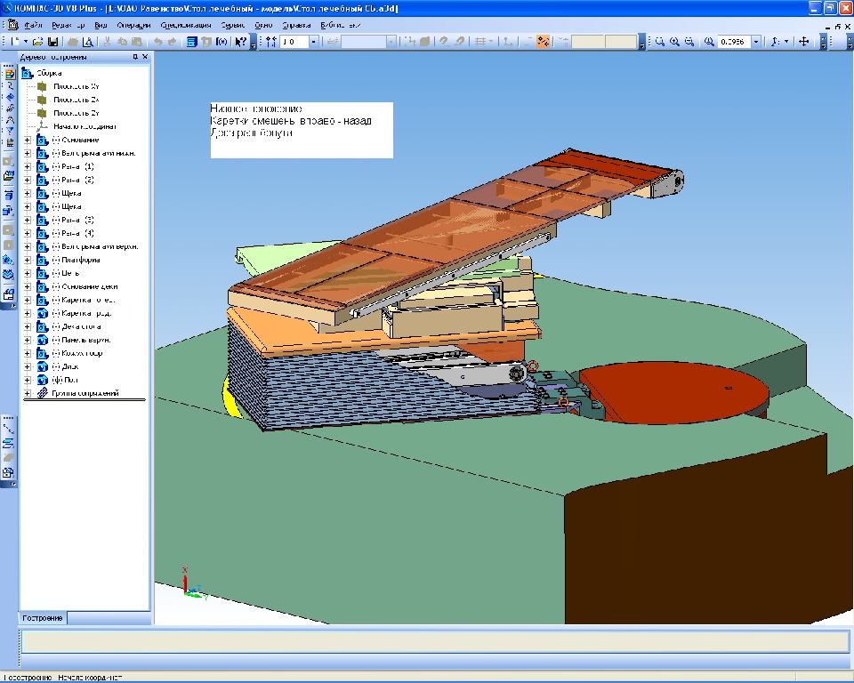
Task: Switch to the Построение tab
Action: pyautogui.click(x=43, y=618)
